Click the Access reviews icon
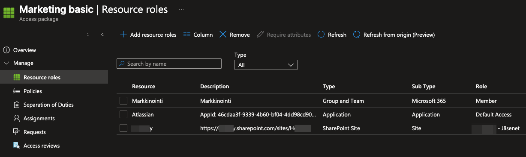The width and height of the screenshot is (526, 157). (x=17, y=145)
